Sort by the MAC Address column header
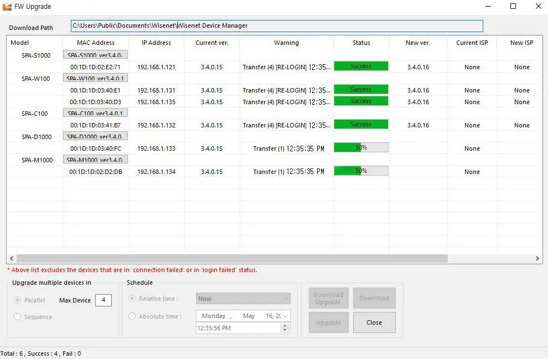Image resolution: width=548 pixels, height=359 pixels. [x=95, y=43]
